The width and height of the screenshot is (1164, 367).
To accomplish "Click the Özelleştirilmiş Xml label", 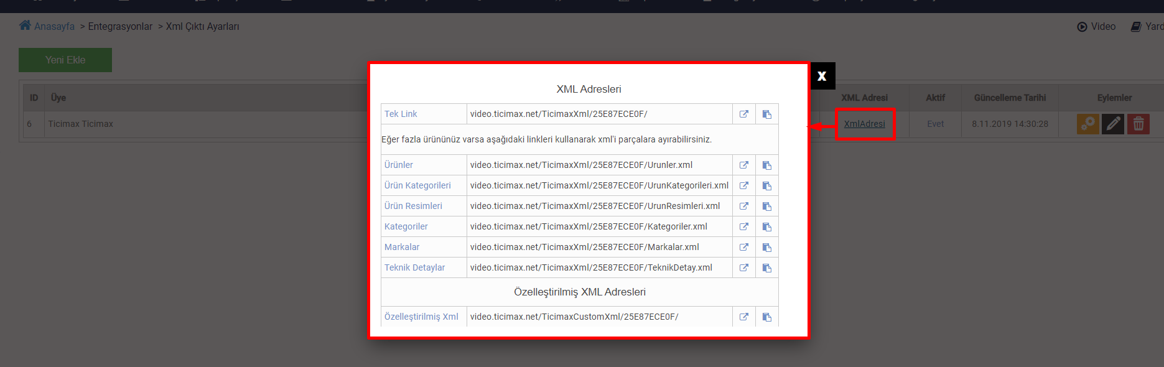I will pos(421,317).
